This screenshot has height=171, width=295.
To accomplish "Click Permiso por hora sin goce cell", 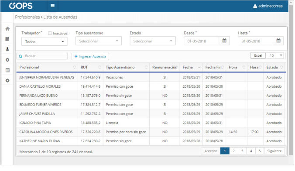I will pos(126,132).
